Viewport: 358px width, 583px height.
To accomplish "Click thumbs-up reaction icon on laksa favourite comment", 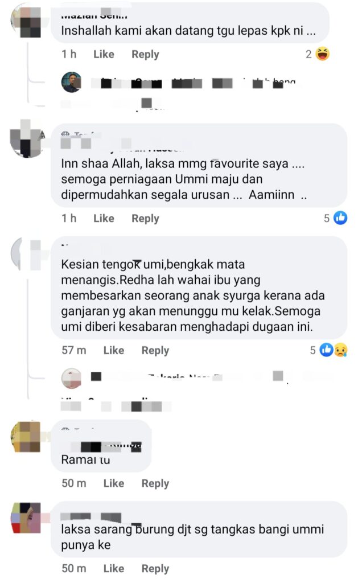I will (x=340, y=218).
